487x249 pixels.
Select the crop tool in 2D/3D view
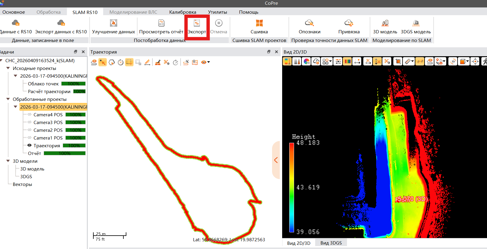point(398,62)
